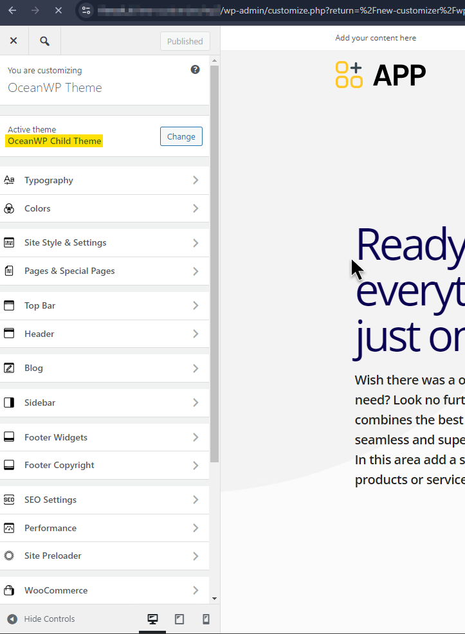Click the Pages & Special Pages icon
465x634 pixels.
9,271
